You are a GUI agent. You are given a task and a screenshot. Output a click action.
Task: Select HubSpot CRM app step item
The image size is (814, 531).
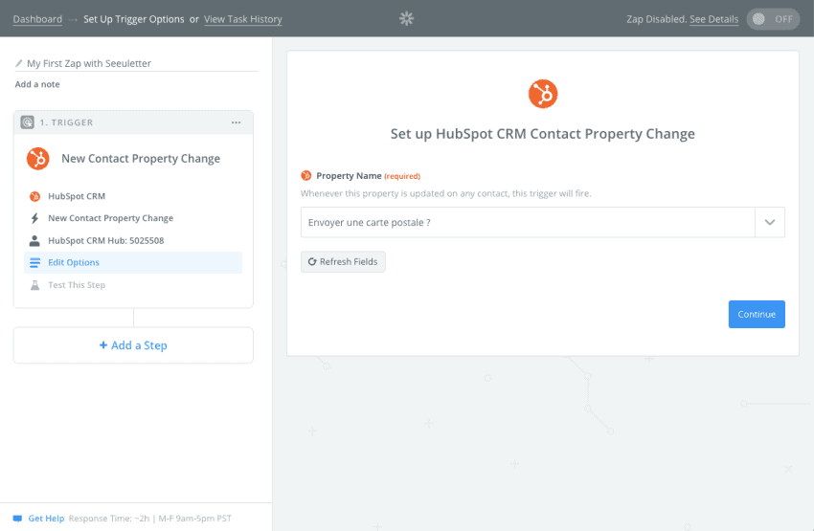(133, 196)
